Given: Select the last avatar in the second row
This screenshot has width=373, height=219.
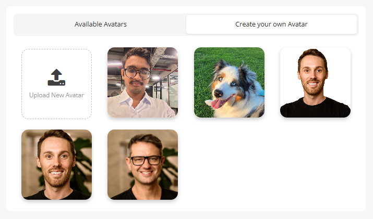Looking at the screenshot, I should pos(142,164).
